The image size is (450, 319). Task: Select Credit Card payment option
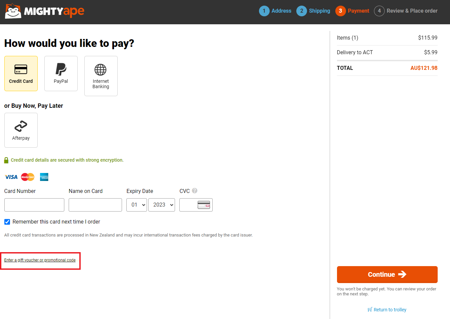[21, 74]
